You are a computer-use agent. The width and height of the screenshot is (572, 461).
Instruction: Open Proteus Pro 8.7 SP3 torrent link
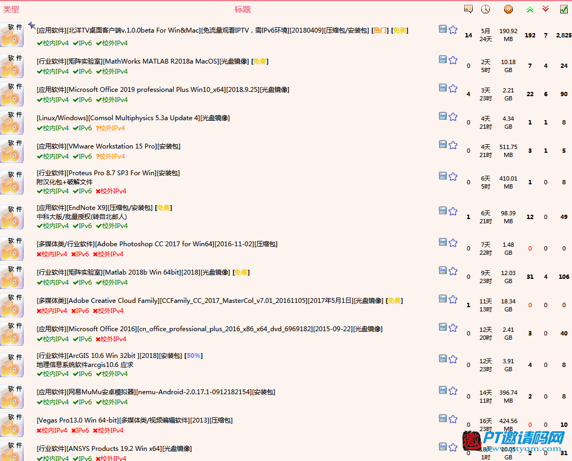(x=108, y=173)
